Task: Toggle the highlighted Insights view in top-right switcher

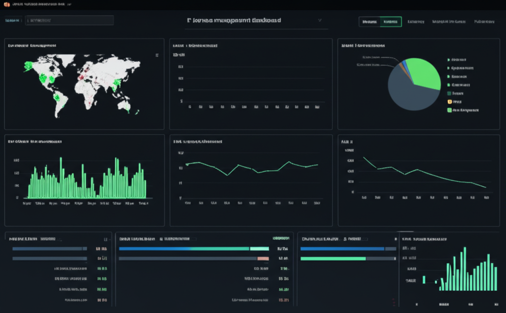Action: point(390,22)
